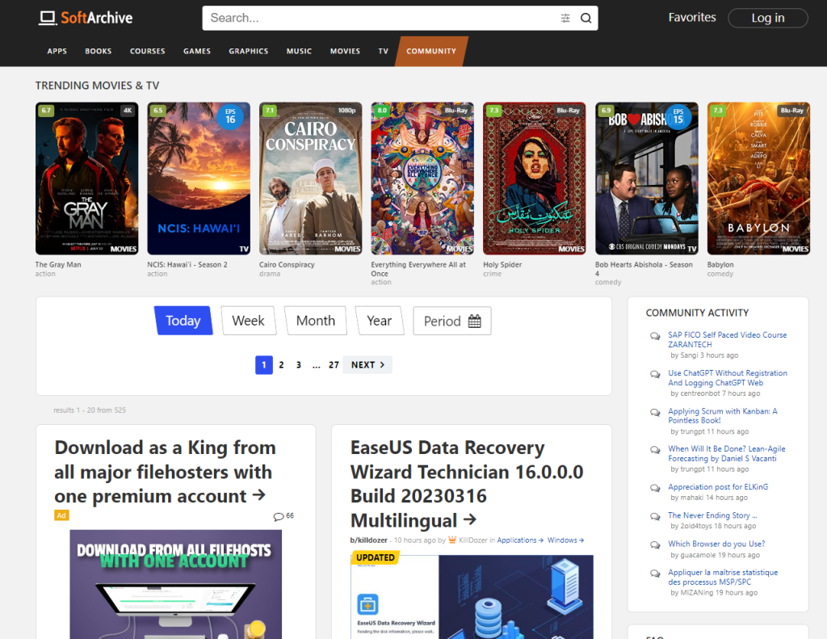Screen dimensions: 827x639
Task: Go to the Graphics section
Action: point(249,51)
